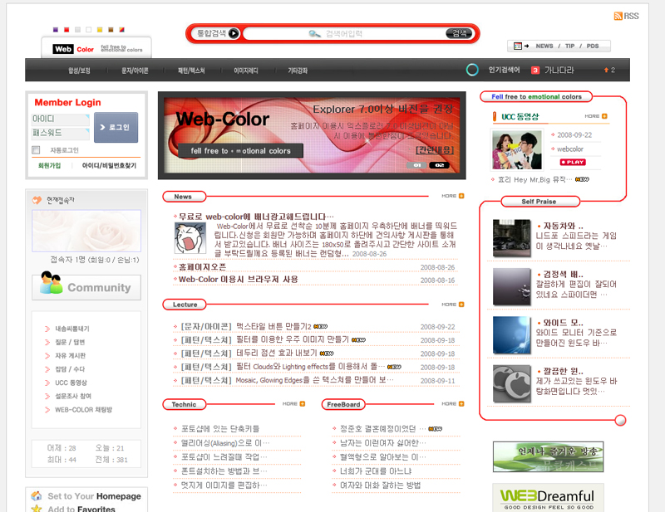The height and width of the screenshot is (512, 665).
Task: Click the Community button
Action: click(x=86, y=287)
